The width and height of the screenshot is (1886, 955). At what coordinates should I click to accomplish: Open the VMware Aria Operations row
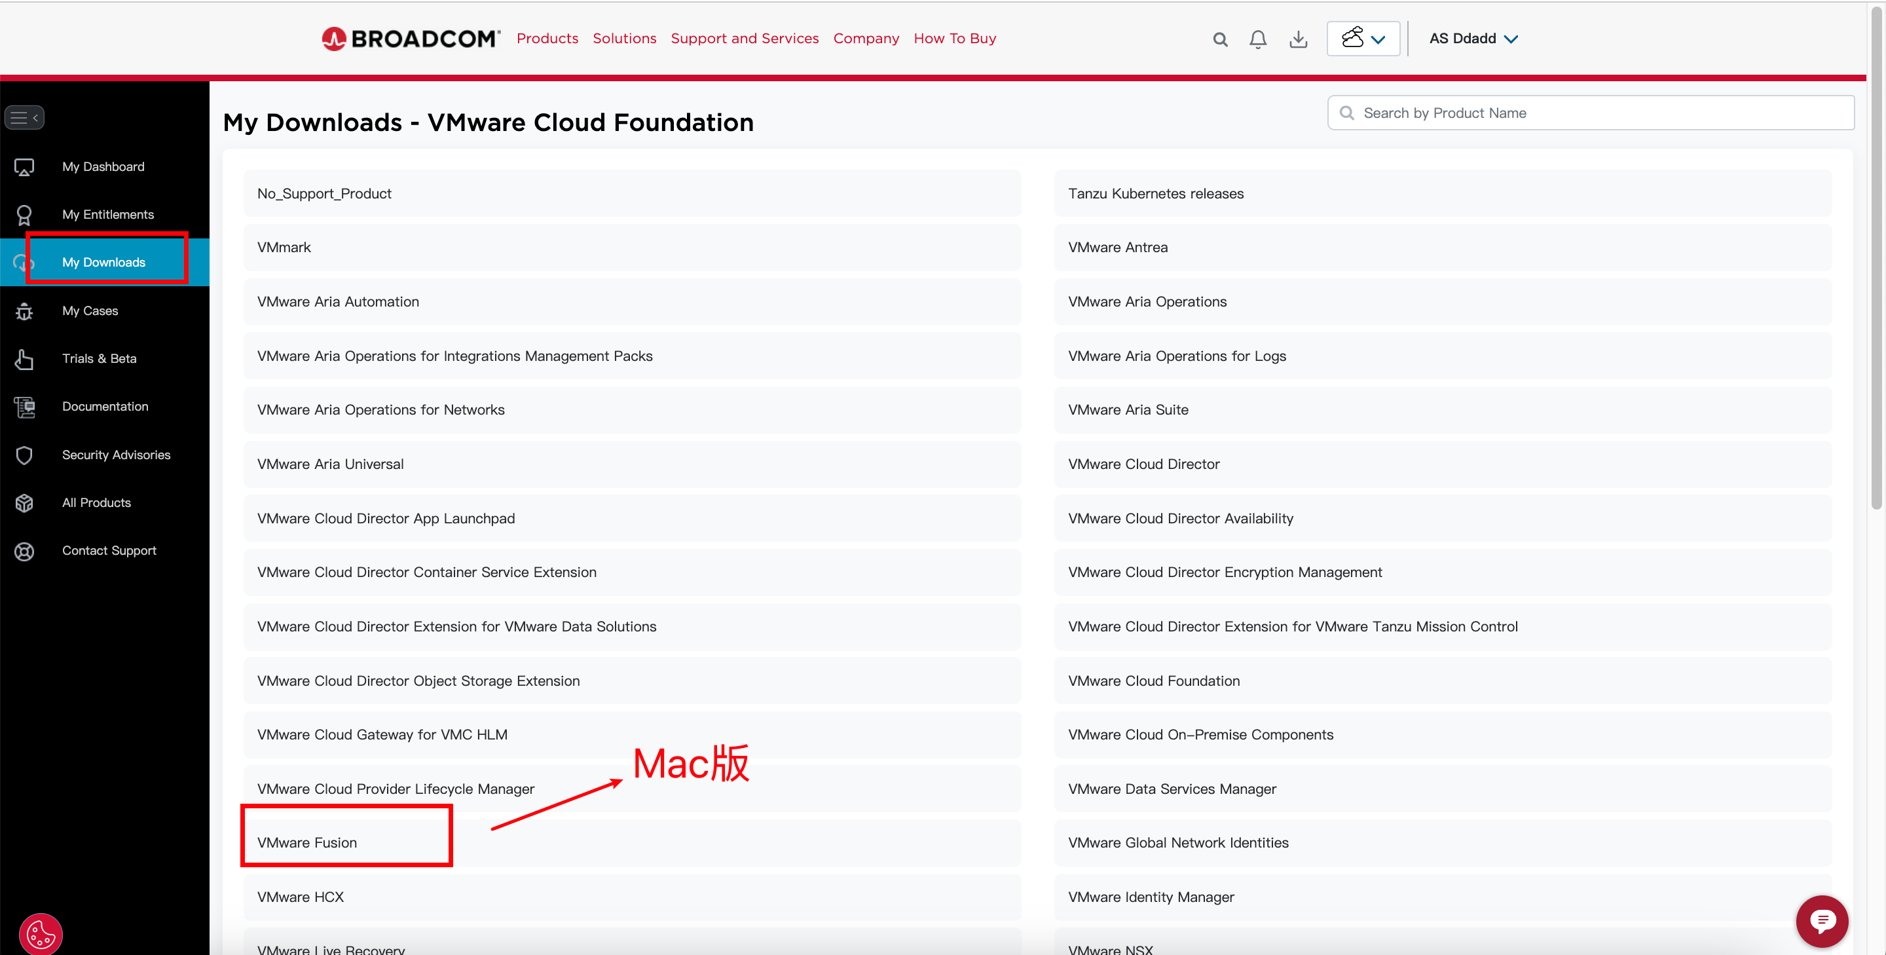pyautogui.click(x=1442, y=302)
